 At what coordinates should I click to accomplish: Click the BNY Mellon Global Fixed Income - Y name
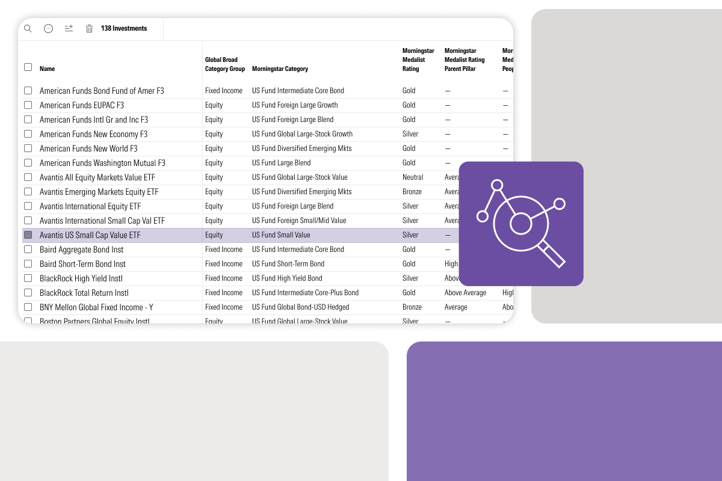96,307
